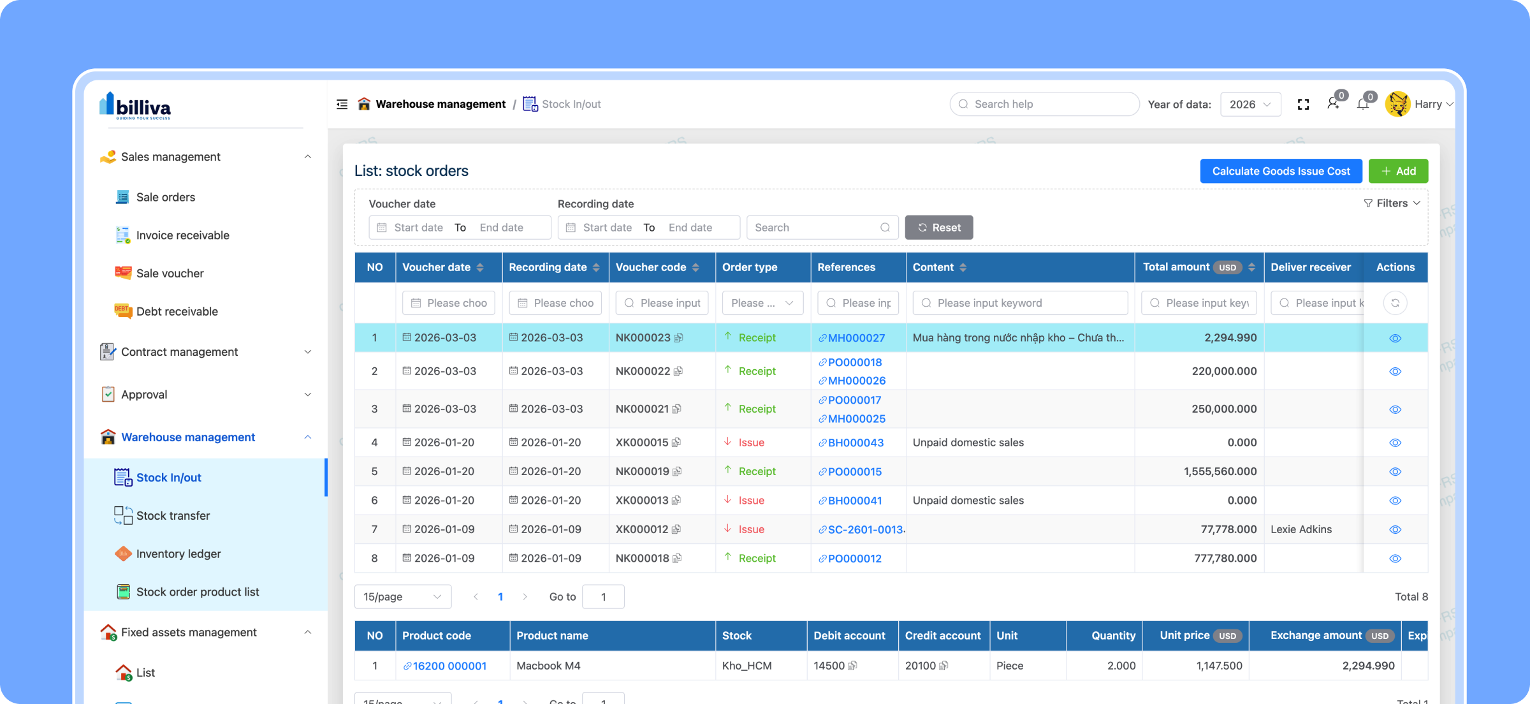The height and width of the screenshot is (704, 1530).
Task: Open the notification bell icon
Action: point(1363,104)
